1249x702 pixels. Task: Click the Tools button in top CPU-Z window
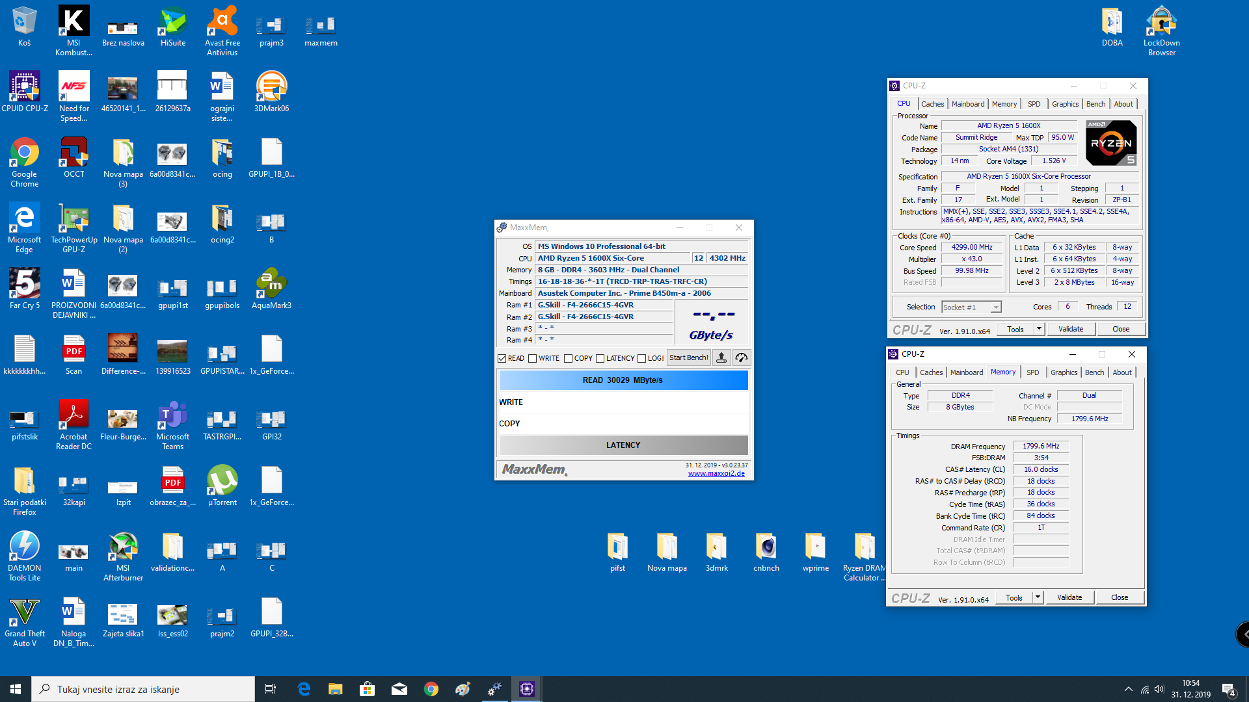pos(1015,329)
